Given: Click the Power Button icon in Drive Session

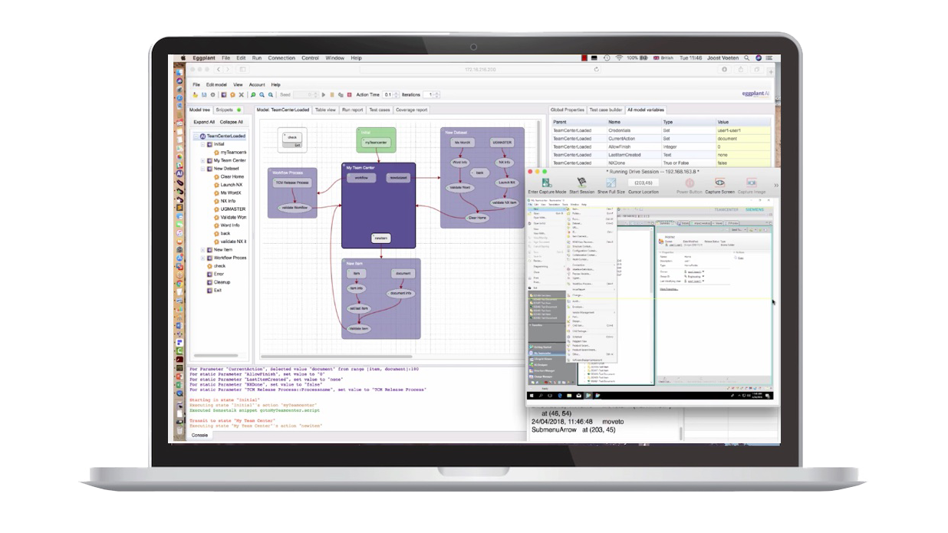Looking at the screenshot, I should pos(689,183).
